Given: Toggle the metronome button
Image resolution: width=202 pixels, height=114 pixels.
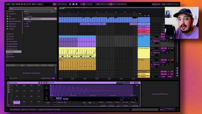Looking at the screenshot, I should pos(33,4).
